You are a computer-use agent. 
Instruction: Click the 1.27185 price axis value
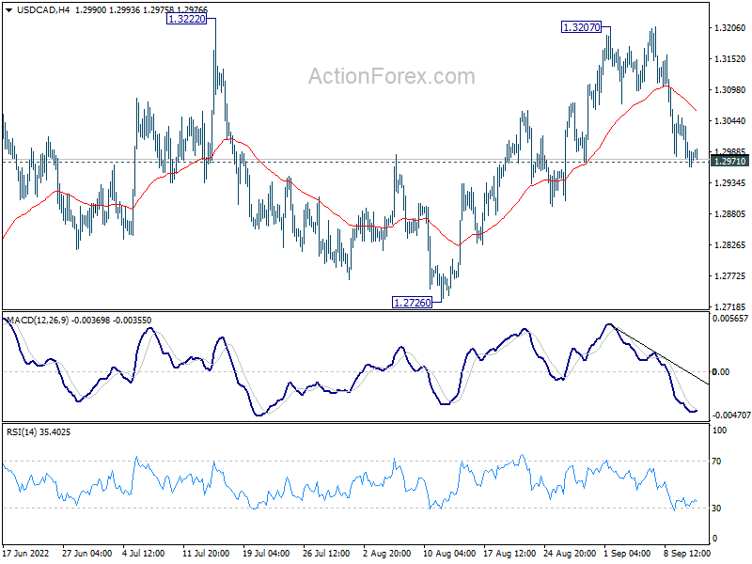tap(730, 306)
